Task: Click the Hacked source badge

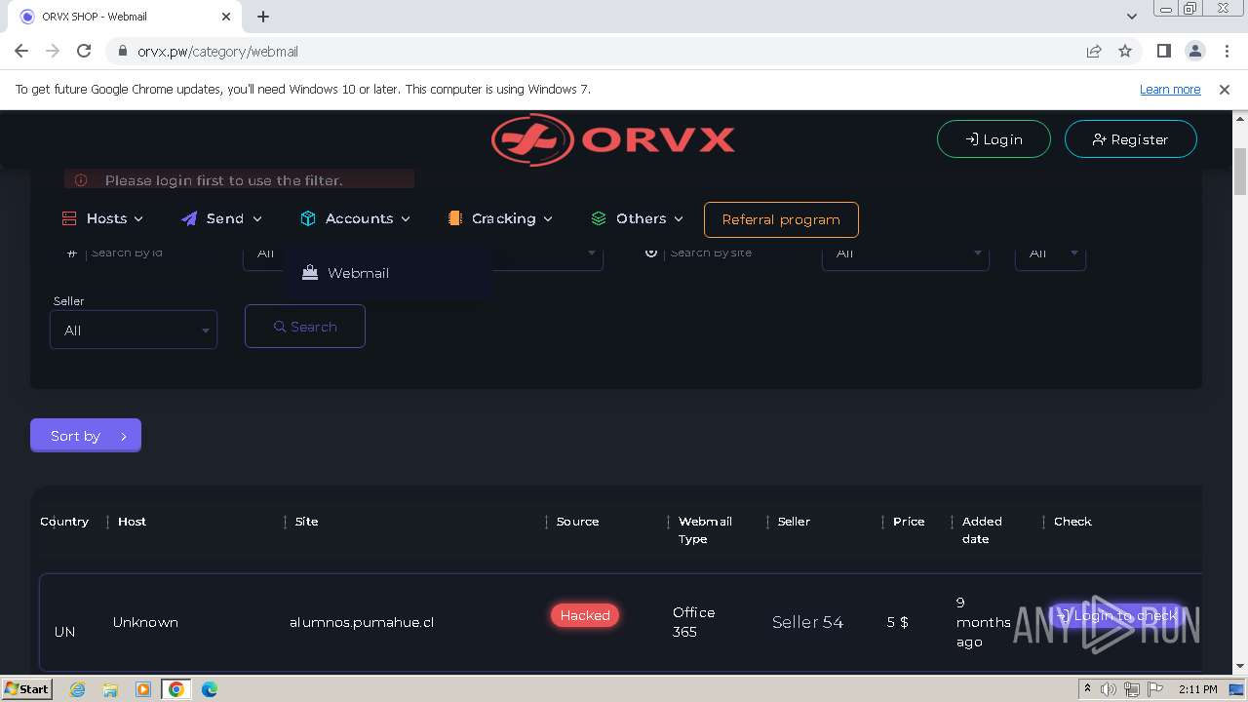Action: click(x=585, y=615)
